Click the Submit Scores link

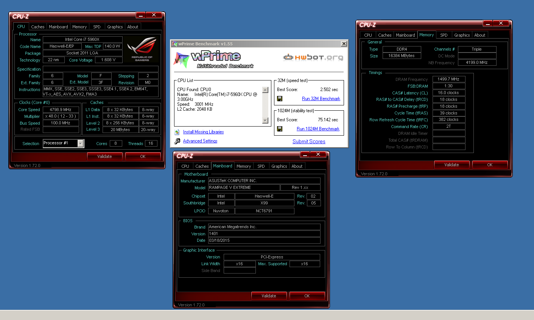(309, 141)
